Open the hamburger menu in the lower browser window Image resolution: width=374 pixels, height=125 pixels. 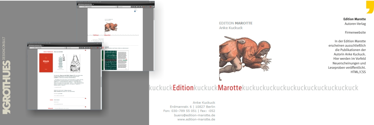coord(100,48)
